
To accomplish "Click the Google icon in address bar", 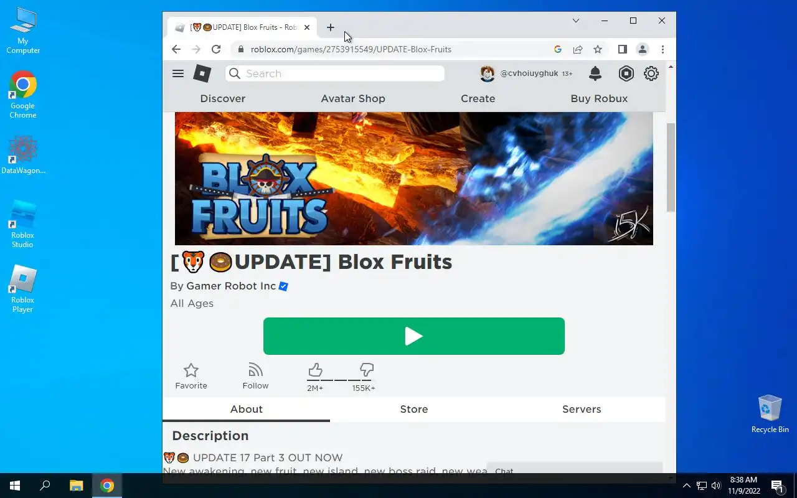I will pyautogui.click(x=558, y=49).
